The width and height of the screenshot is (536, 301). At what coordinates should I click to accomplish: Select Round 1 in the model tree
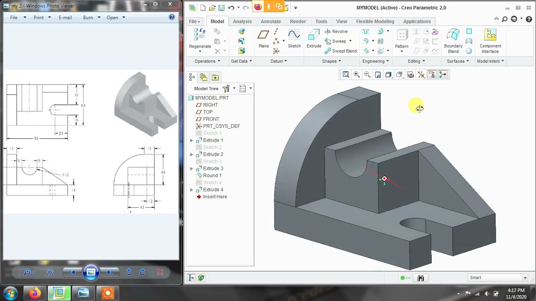coord(212,176)
